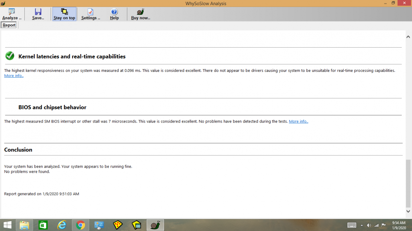Save the report using the Save.. button
Viewport: 412px width, 231px height.
[x=38, y=14]
